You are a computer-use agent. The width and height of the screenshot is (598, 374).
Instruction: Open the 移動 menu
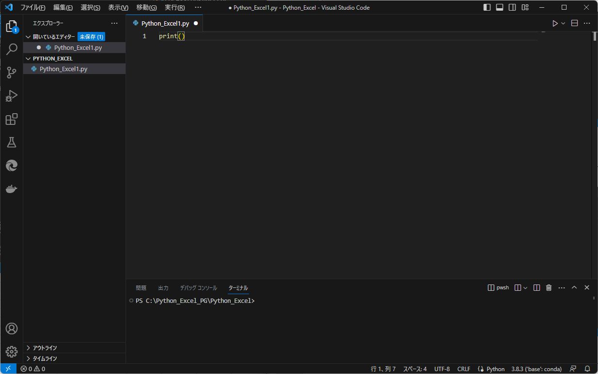146,7
